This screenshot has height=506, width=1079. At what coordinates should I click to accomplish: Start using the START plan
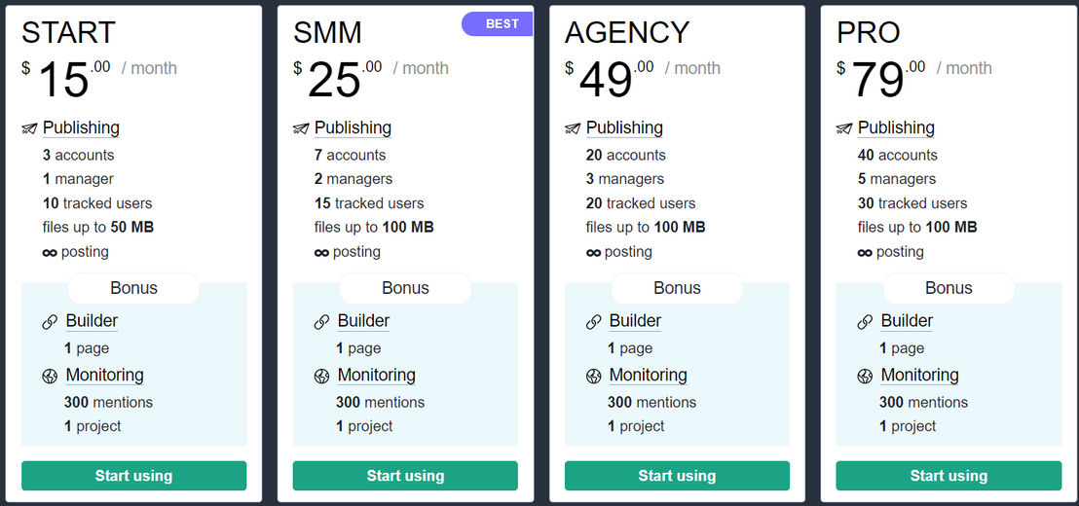pyautogui.click(x=133, y=476)
